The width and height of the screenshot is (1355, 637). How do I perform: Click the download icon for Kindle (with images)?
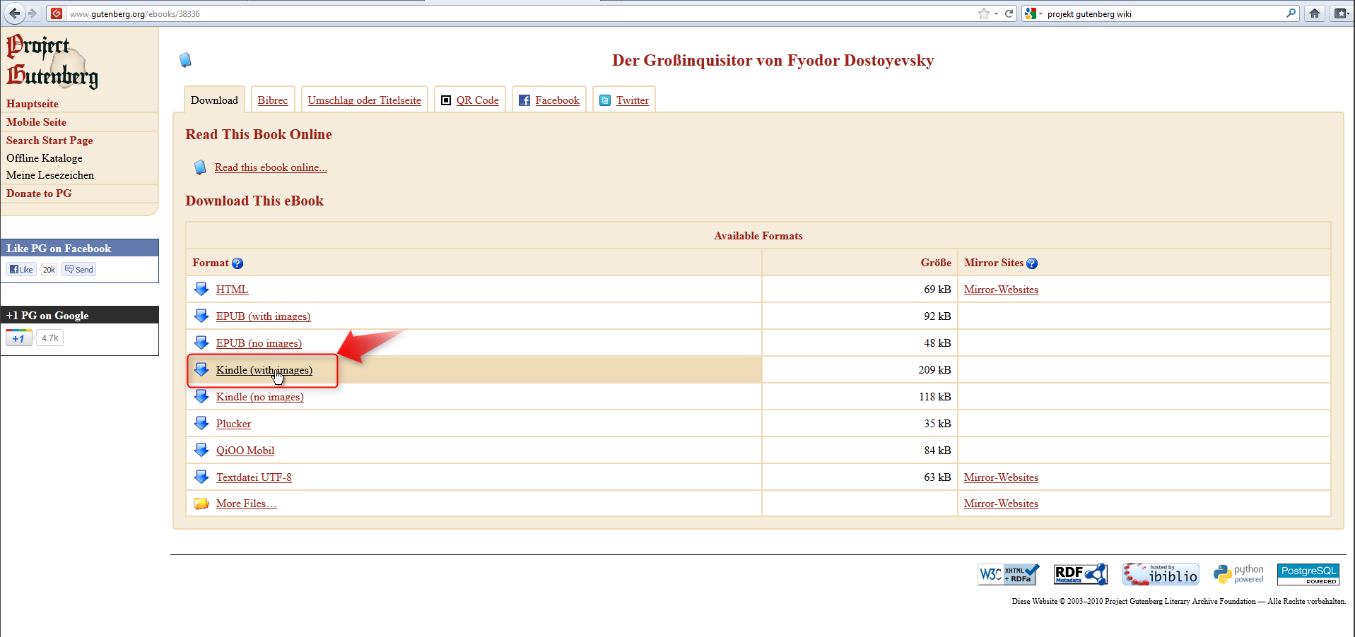[201, 369]
